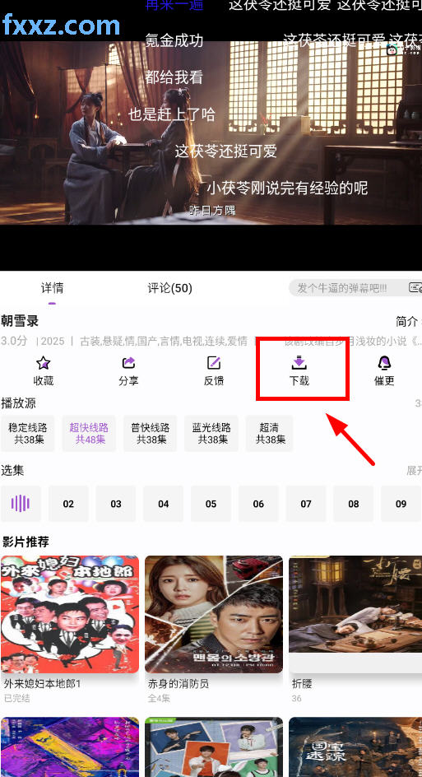Tap the 收藏 star icon
This screenshot has height=777, width=422.
click(x=43, y=363)
